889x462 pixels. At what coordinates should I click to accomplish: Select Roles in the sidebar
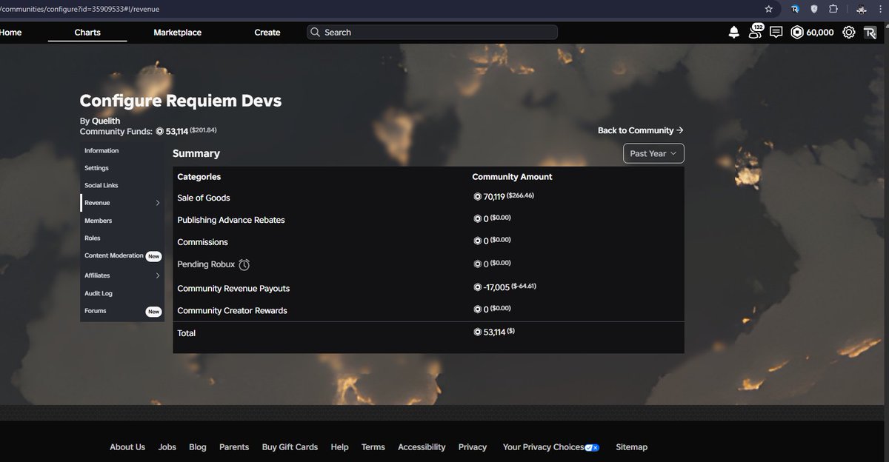tap(93, 238)
